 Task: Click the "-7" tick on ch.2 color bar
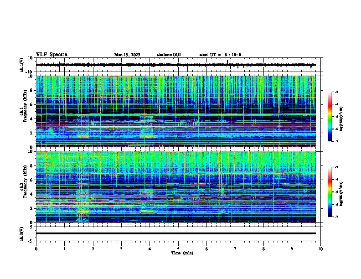click(336, 217)
